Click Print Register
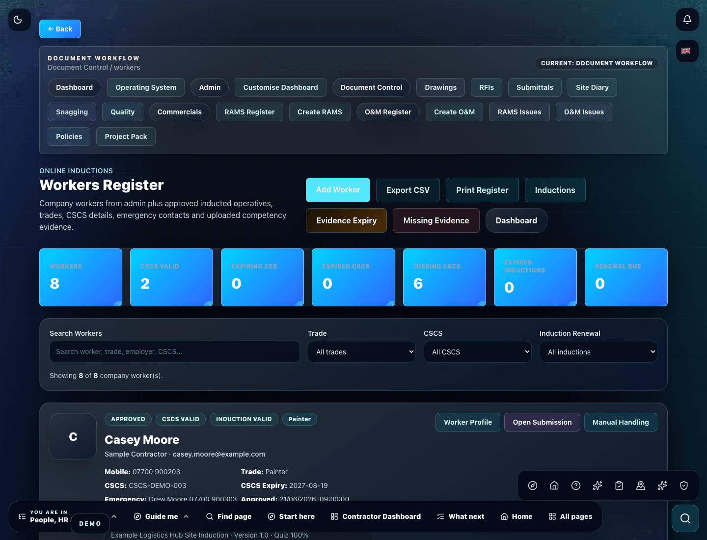707x540 pixels. pos(482,190)
